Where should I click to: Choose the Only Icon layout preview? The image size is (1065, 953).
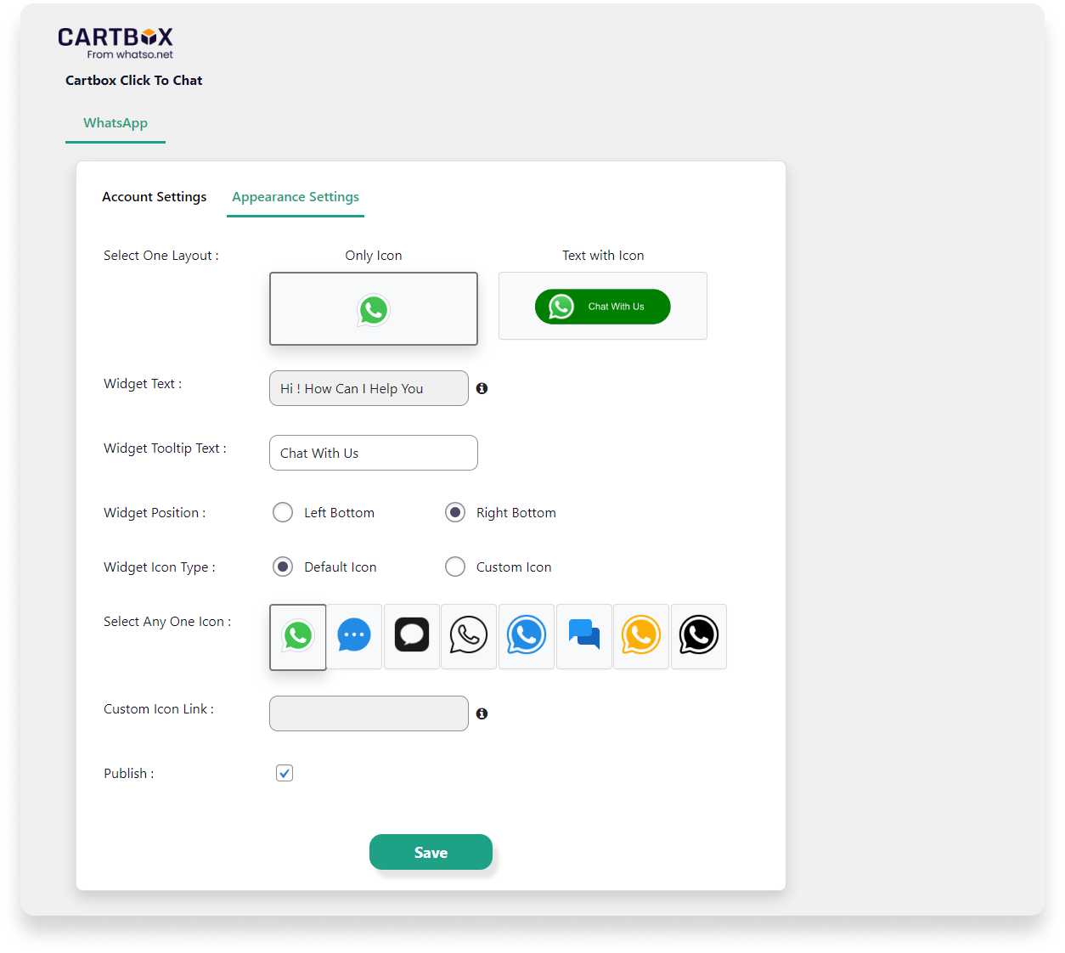pos(374,308)
